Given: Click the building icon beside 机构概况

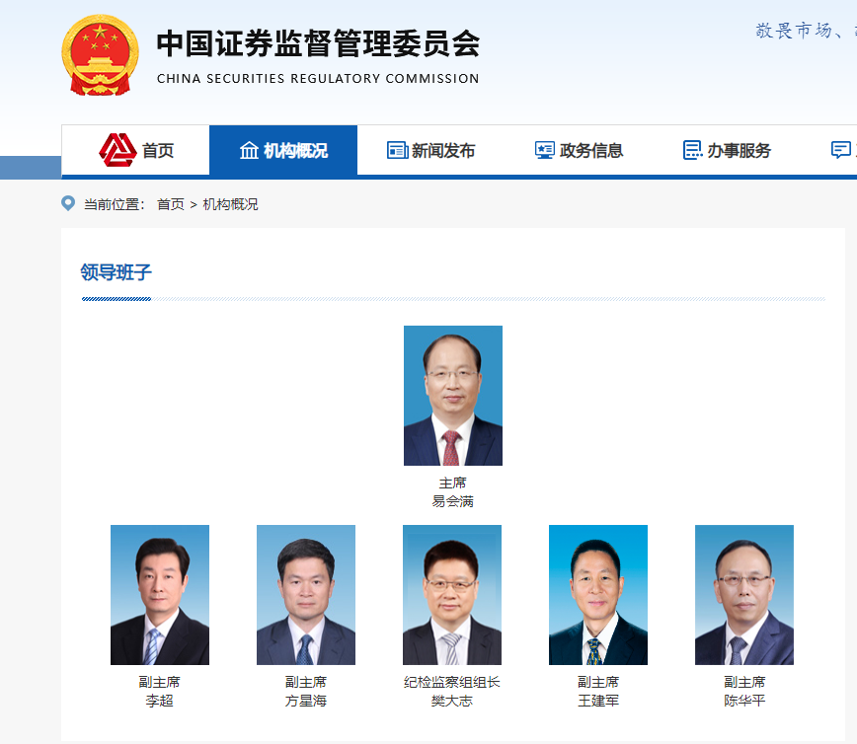Looking at the screenshot, I should point(249,150).
